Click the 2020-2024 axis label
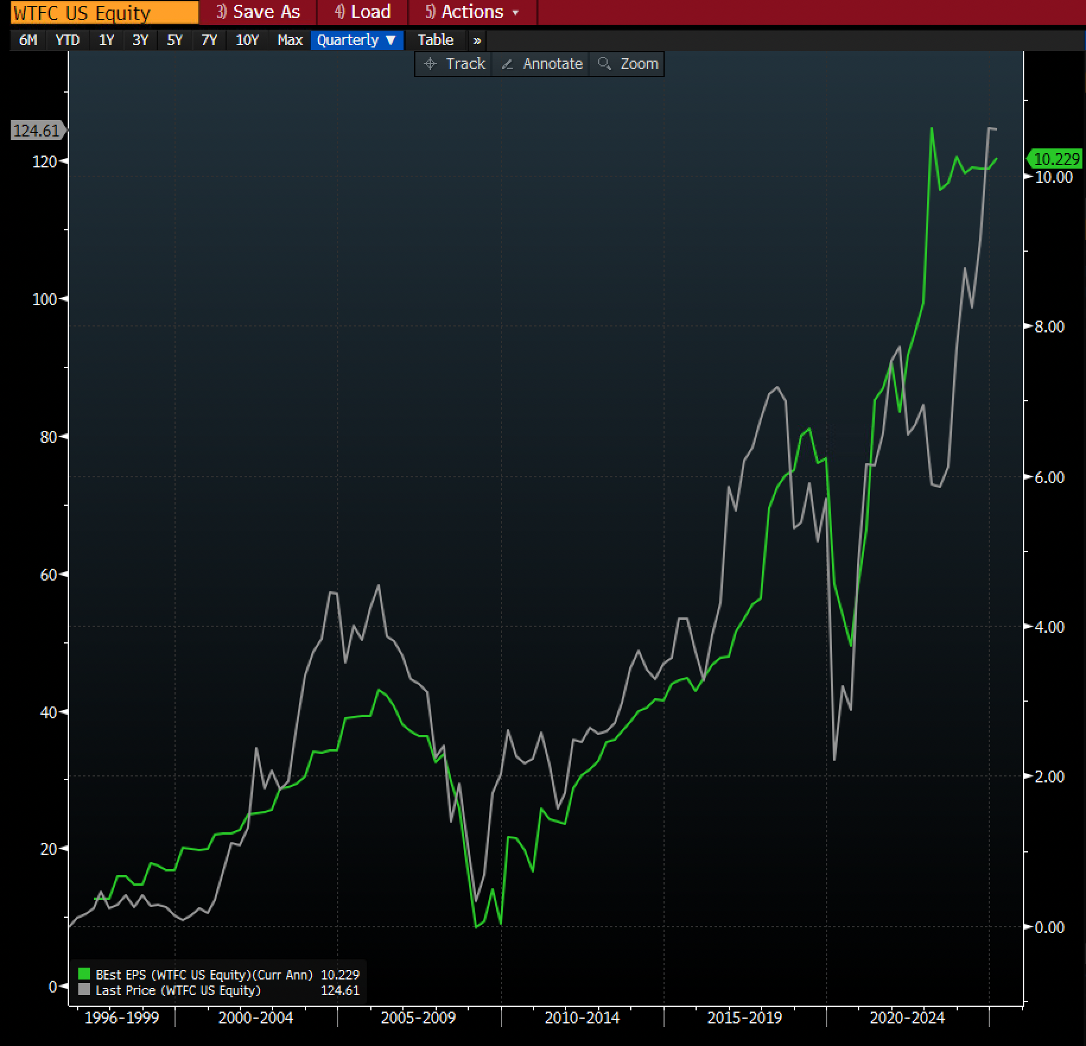This screenshot has height=1046, width=1086. click(907, 1018)
